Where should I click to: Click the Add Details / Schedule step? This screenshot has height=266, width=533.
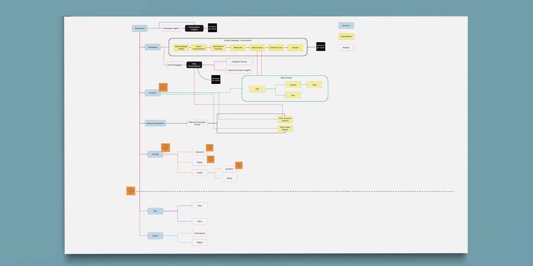coord(218,47)
